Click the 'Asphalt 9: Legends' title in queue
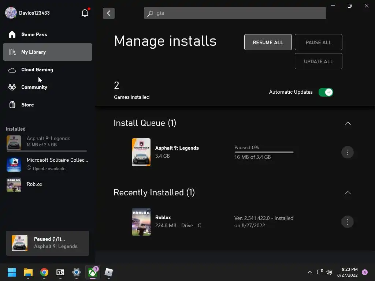 click(177, 148)
